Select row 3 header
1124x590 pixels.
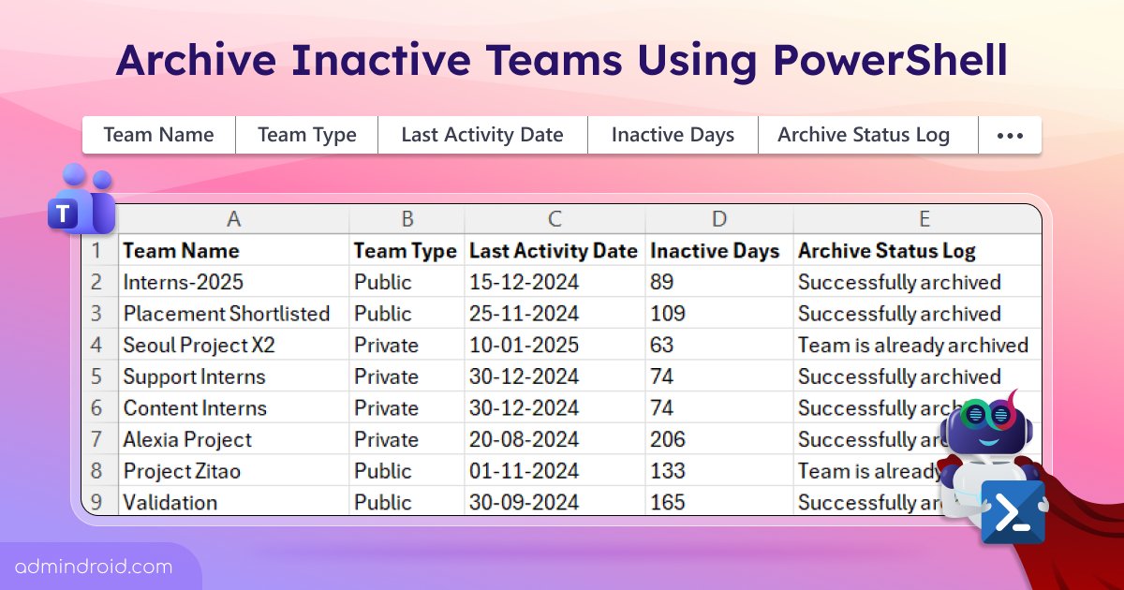96,314
